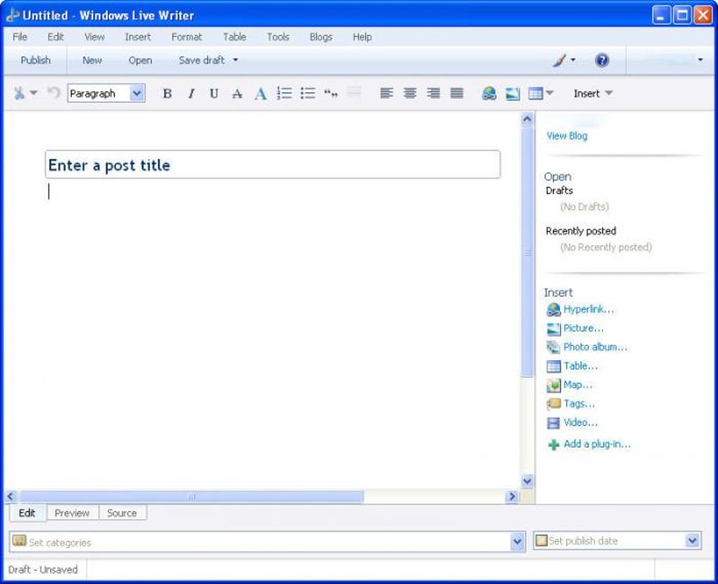Toggle Italic formatting
Screen dimensions: 718x584
coord(191,94)
